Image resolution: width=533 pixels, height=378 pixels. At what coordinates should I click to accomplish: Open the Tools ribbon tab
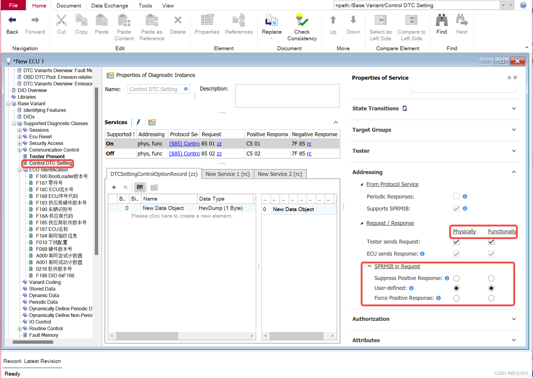click(x=145, y=5)
